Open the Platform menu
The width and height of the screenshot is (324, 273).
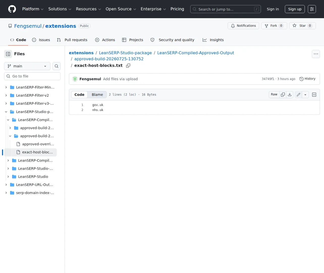coord(33,9)
